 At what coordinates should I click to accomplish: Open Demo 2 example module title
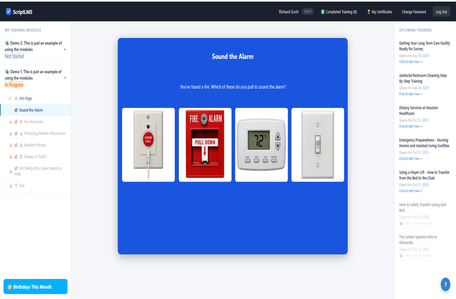click(x=33, y=46)
